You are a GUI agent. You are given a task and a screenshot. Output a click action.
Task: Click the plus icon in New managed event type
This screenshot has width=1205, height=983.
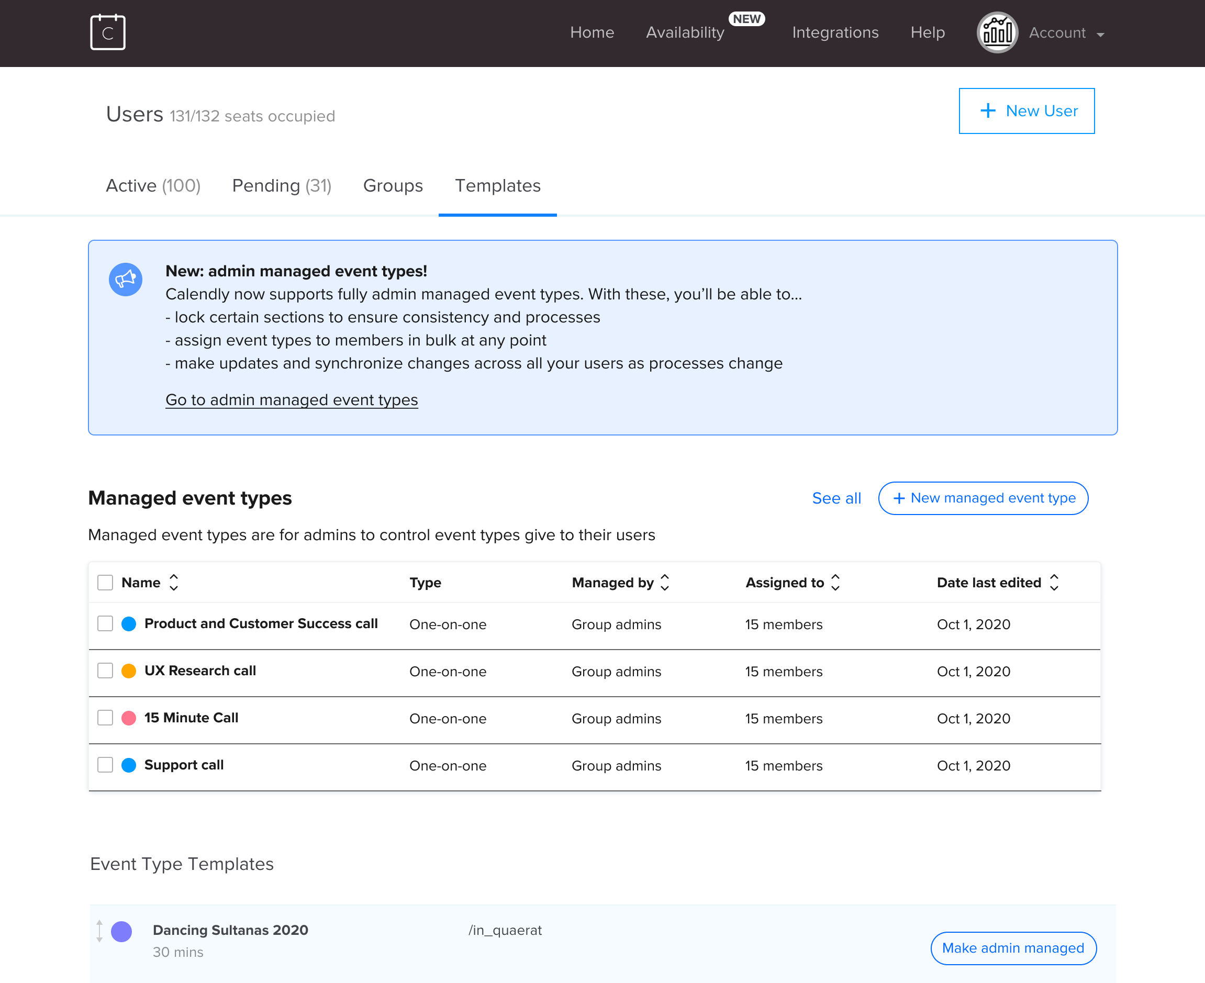tap(899, 498)
